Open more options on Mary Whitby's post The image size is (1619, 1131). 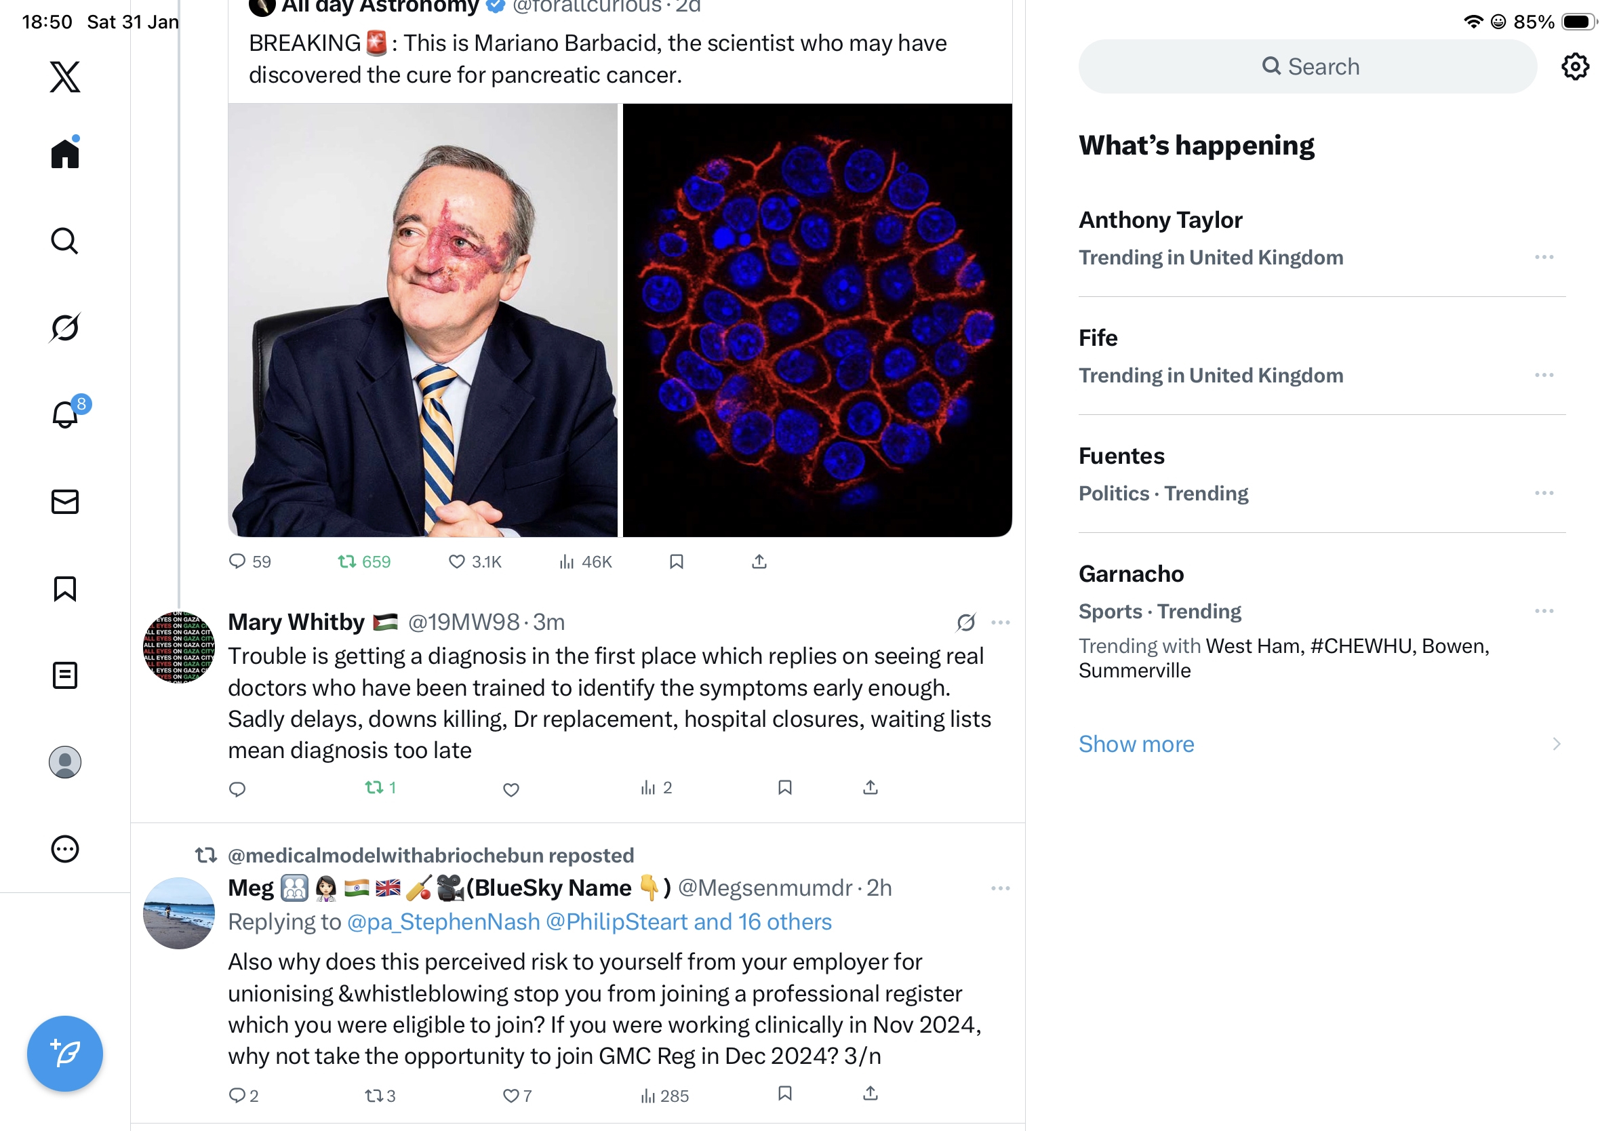point(1001,622)
